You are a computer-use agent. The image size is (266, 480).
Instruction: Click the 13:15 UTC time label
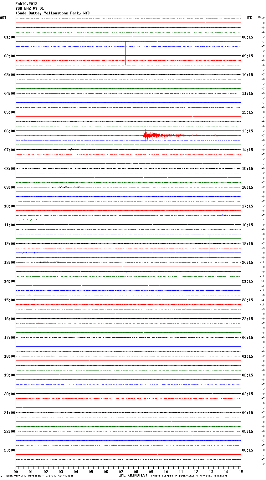pos(248,131)
